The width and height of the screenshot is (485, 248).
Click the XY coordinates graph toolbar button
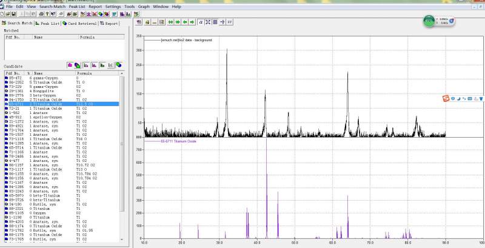tap(230, 22)
